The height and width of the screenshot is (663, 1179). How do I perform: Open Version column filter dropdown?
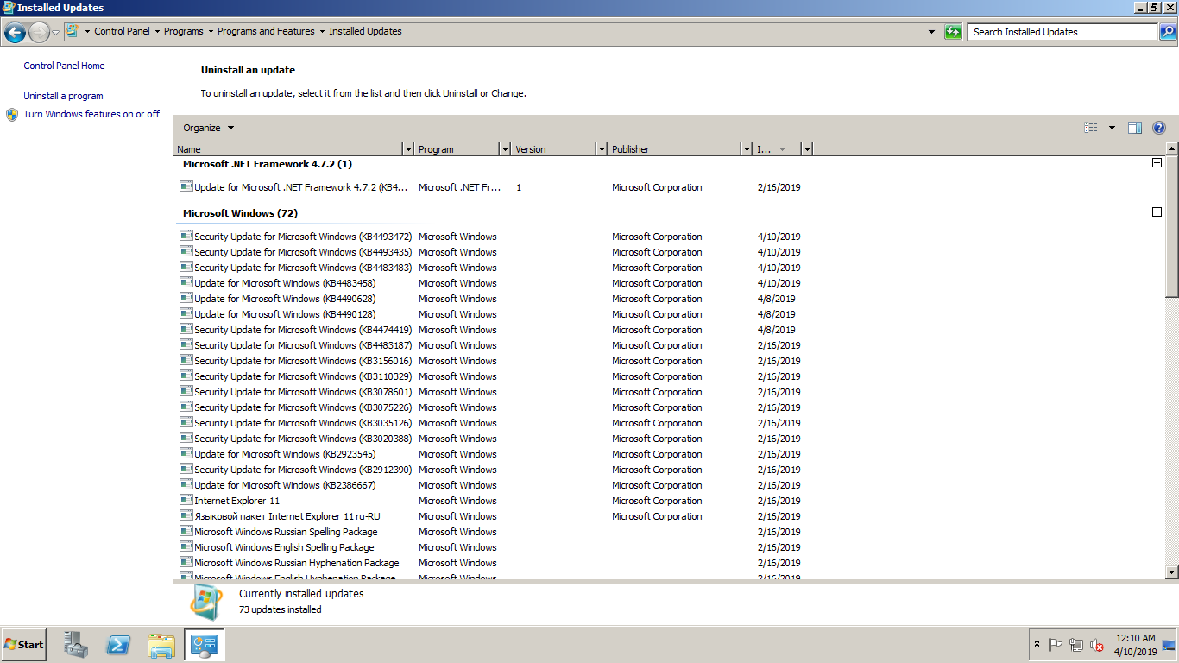(602, 149)
